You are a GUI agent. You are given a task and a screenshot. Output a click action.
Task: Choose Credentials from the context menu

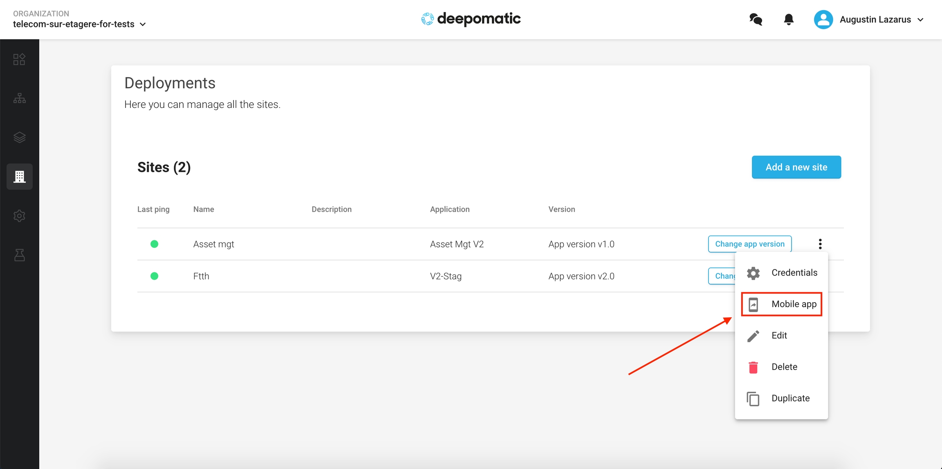pos(781,273)
